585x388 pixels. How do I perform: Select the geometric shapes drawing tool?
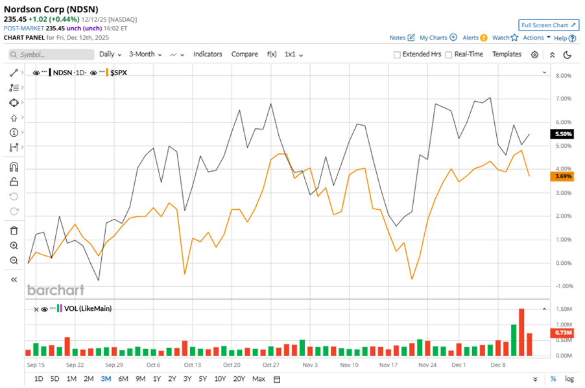[14, 102]
